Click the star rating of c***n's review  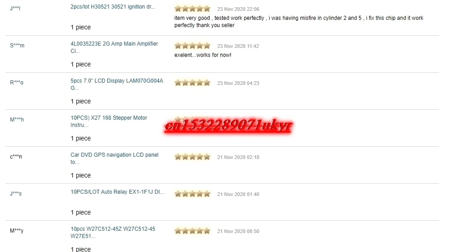192,157
